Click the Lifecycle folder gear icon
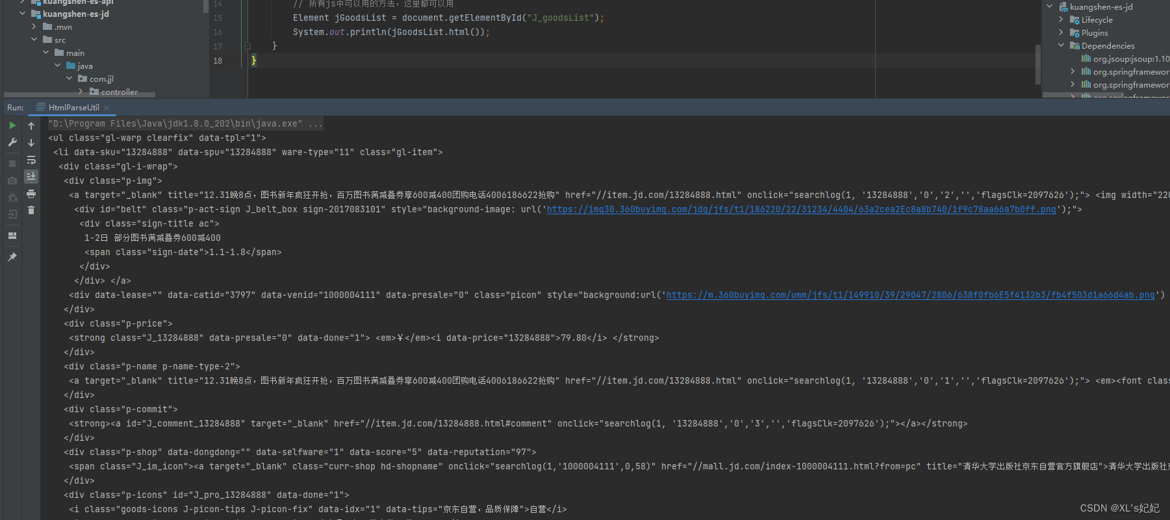This screenshot has height=520, width=1170. 1075,20
